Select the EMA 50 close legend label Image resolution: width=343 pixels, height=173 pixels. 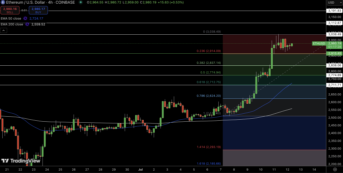(11, 18)
